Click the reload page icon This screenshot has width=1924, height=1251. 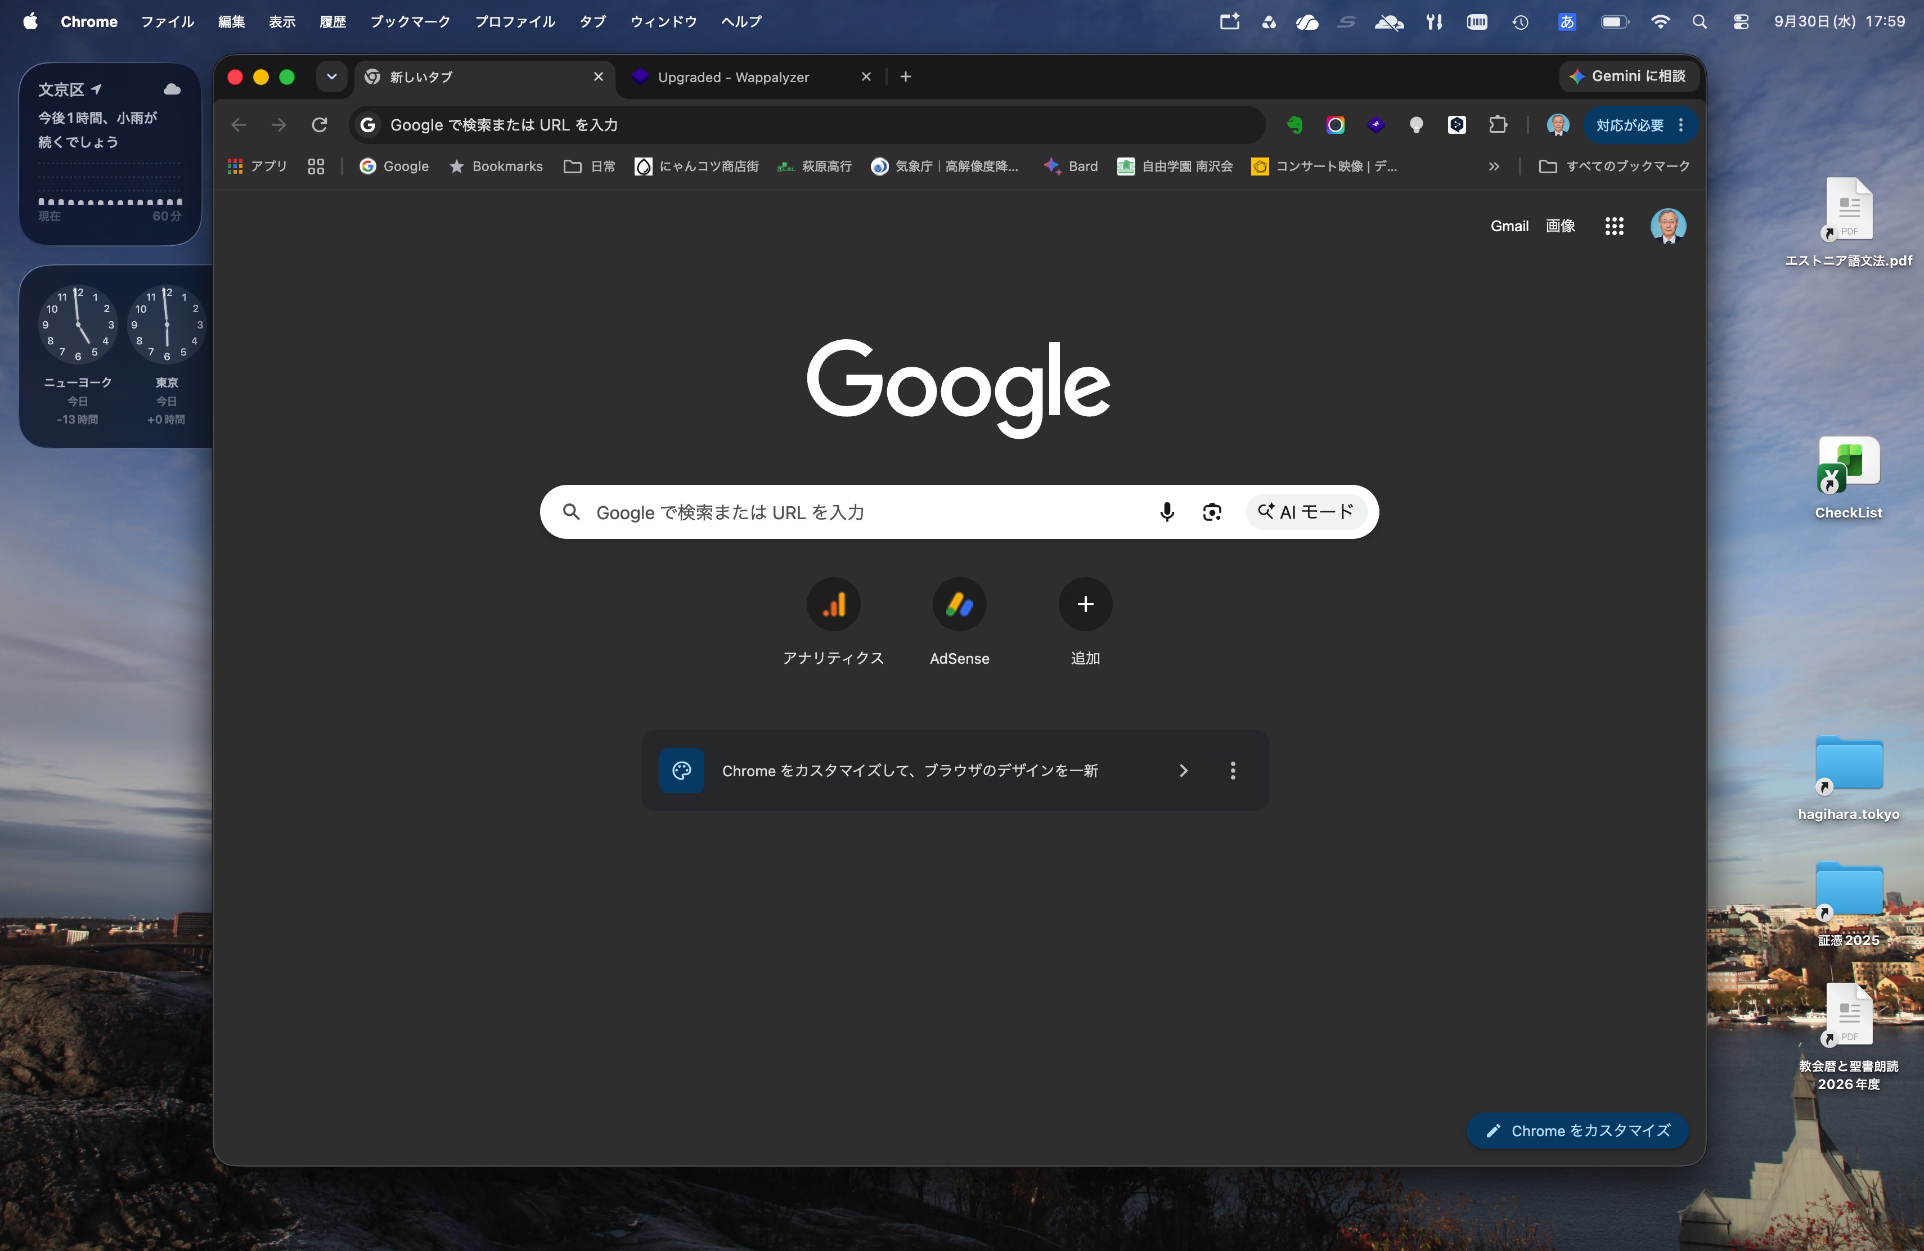(x=320, y=124)
